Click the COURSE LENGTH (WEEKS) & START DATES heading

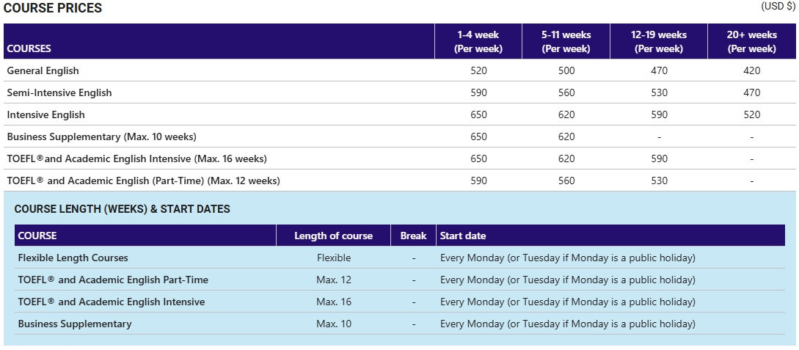pos(122,209)
